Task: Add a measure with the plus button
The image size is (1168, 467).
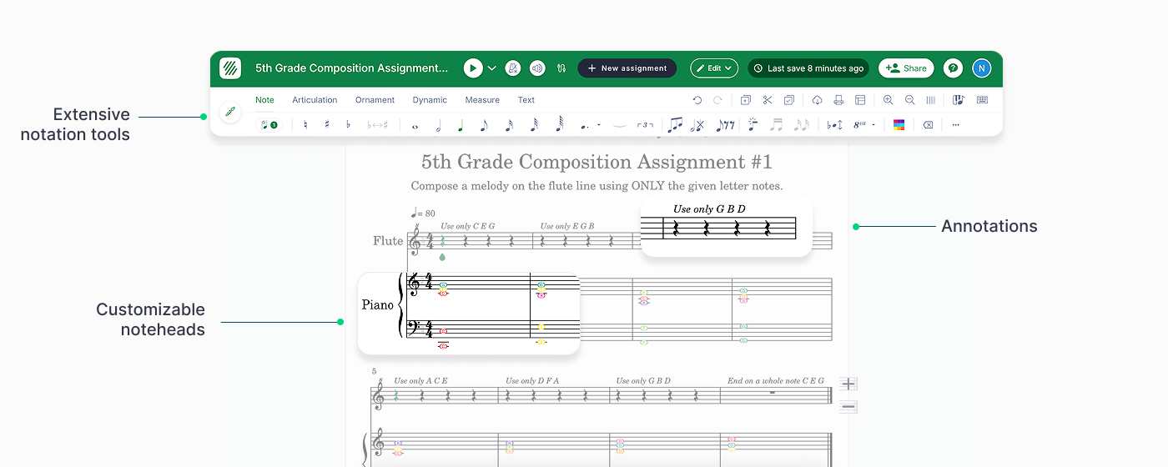Action: [x=848, y=384]
